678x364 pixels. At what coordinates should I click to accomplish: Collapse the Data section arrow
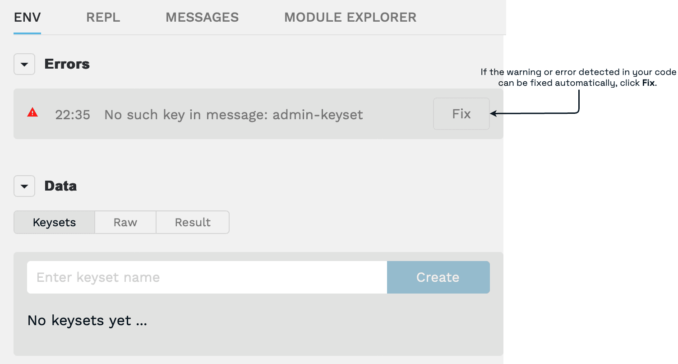pyautogui.click(x=24, y=186)
